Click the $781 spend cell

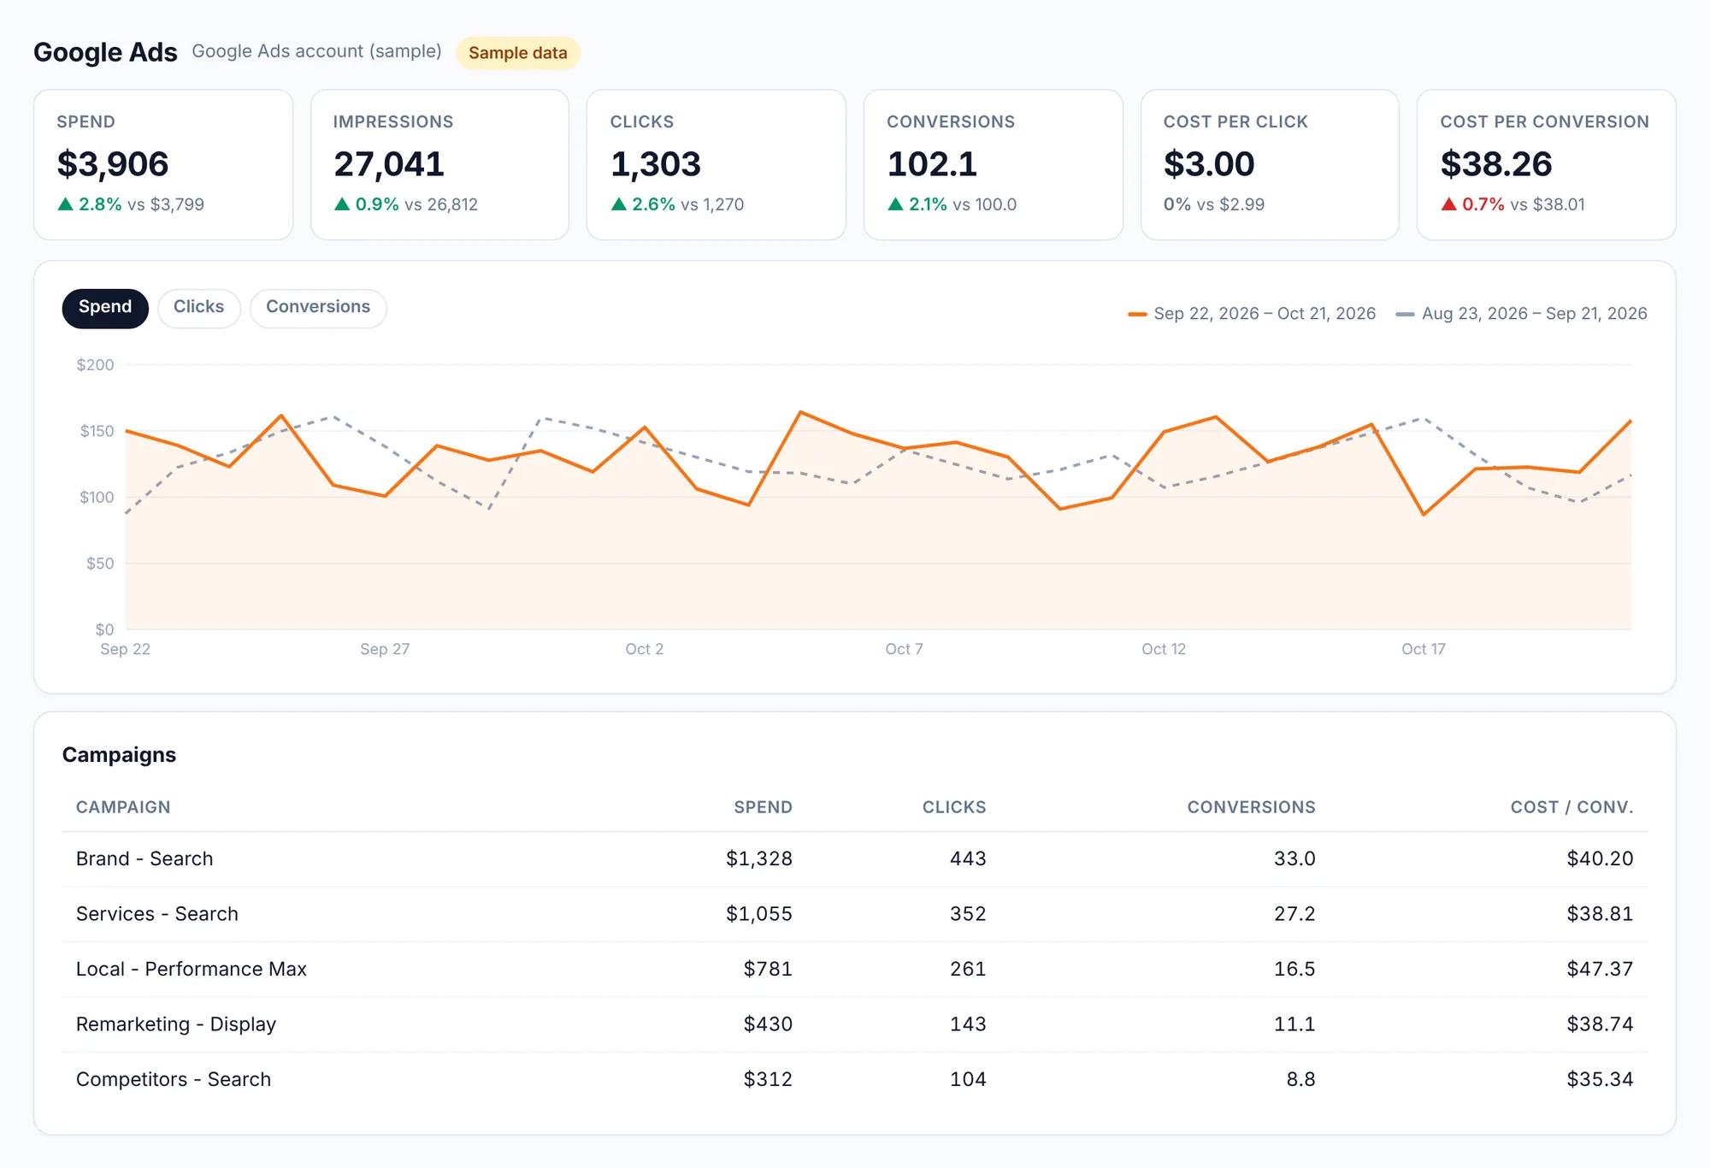(x=768, y=969)
